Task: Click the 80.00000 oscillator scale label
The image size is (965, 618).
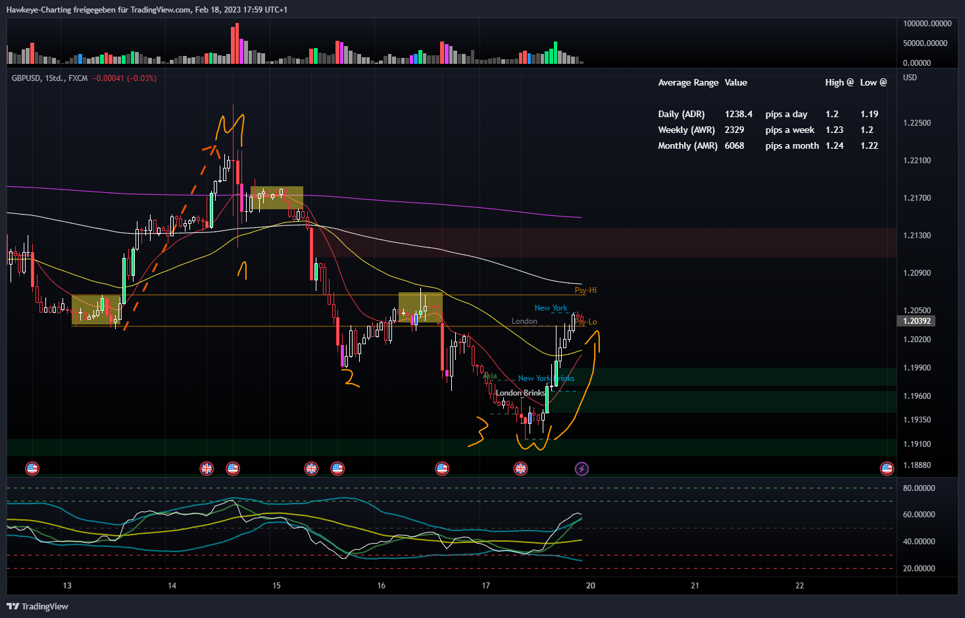Action: coord(919,488)
